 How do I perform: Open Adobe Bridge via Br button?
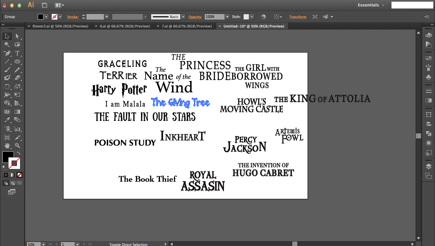coord(45,5)
